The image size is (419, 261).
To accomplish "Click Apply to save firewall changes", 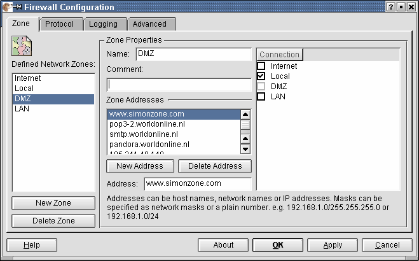I will [x=333, y=245].
